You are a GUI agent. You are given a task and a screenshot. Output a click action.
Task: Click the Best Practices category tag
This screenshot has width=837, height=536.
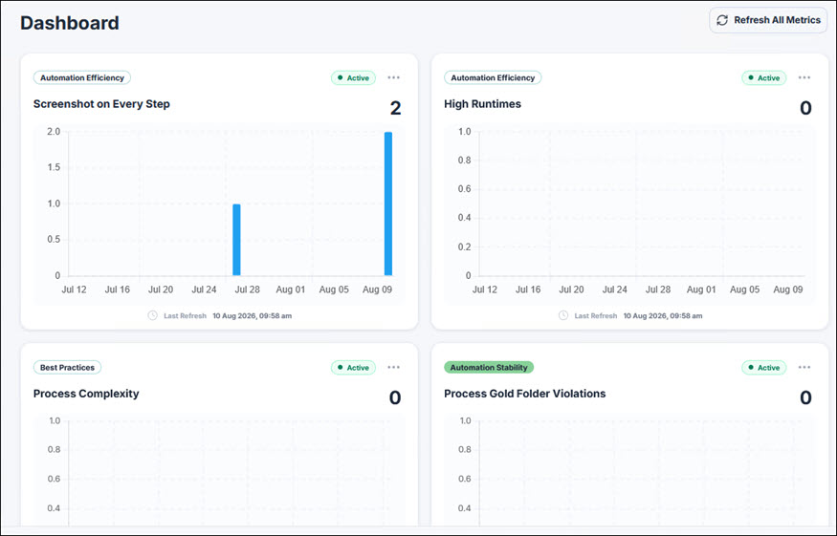tap(67, 368)
